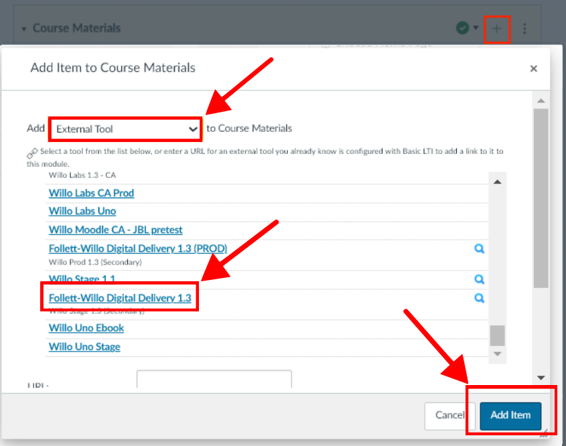Pick Willo Moodle CA - JBL pretest
This screenshot has height=446, width=566.
(115, 230)
